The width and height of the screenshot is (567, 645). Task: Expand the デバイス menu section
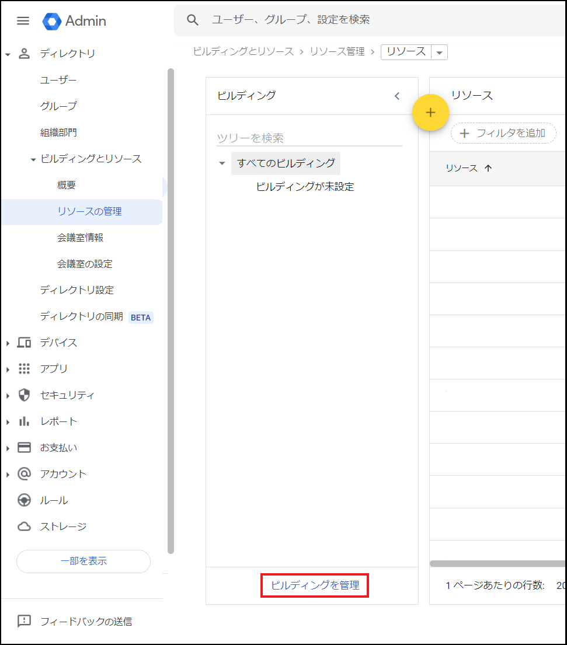pos(8,343)
